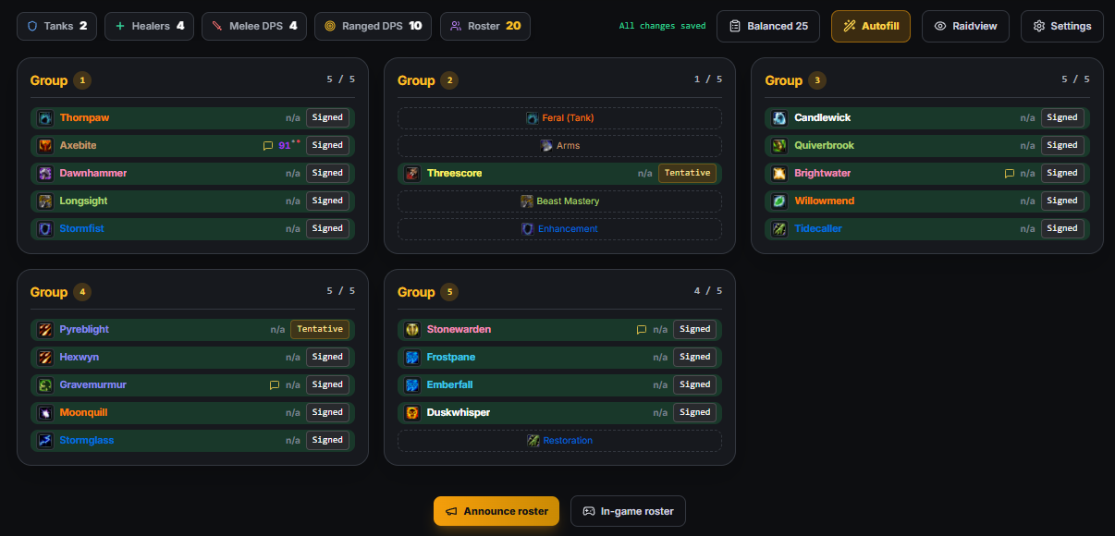Click Axebite's 91 score value

(x=286, y=146)
